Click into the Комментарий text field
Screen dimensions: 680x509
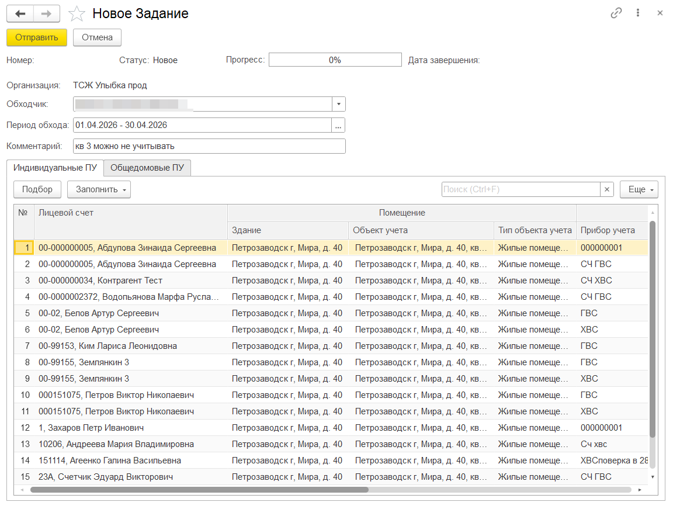(x=209, y=146)
